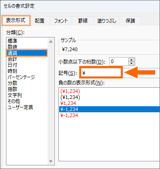Select red (¥1,234) negative format
Image resolution: width=160 pixels, height=169 pixels.
tap(109, 91)
